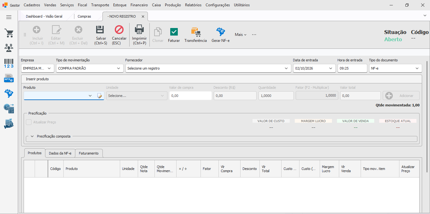Open the shopping cart sidebar icon
This screenshot has height=214, width=430.
click(x=9, y=33)
